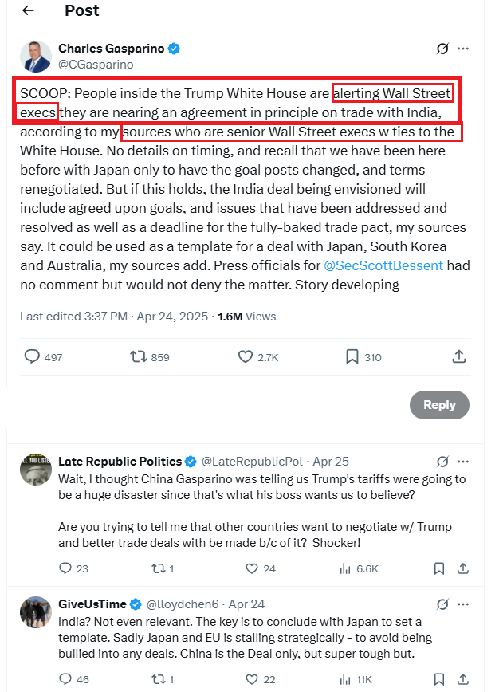Bookmark the main post with 310 bookmarks

point(352,357)
